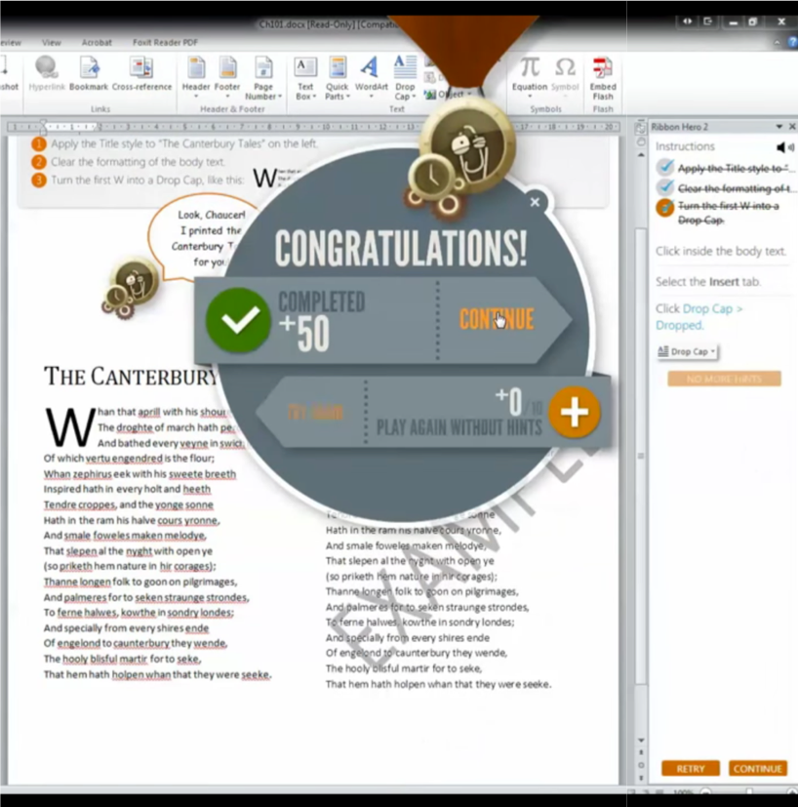Screen dimensions: 798x807
Task: Open the Ribbon Hero 2 pane options arrow
Action: pos(778,127)
